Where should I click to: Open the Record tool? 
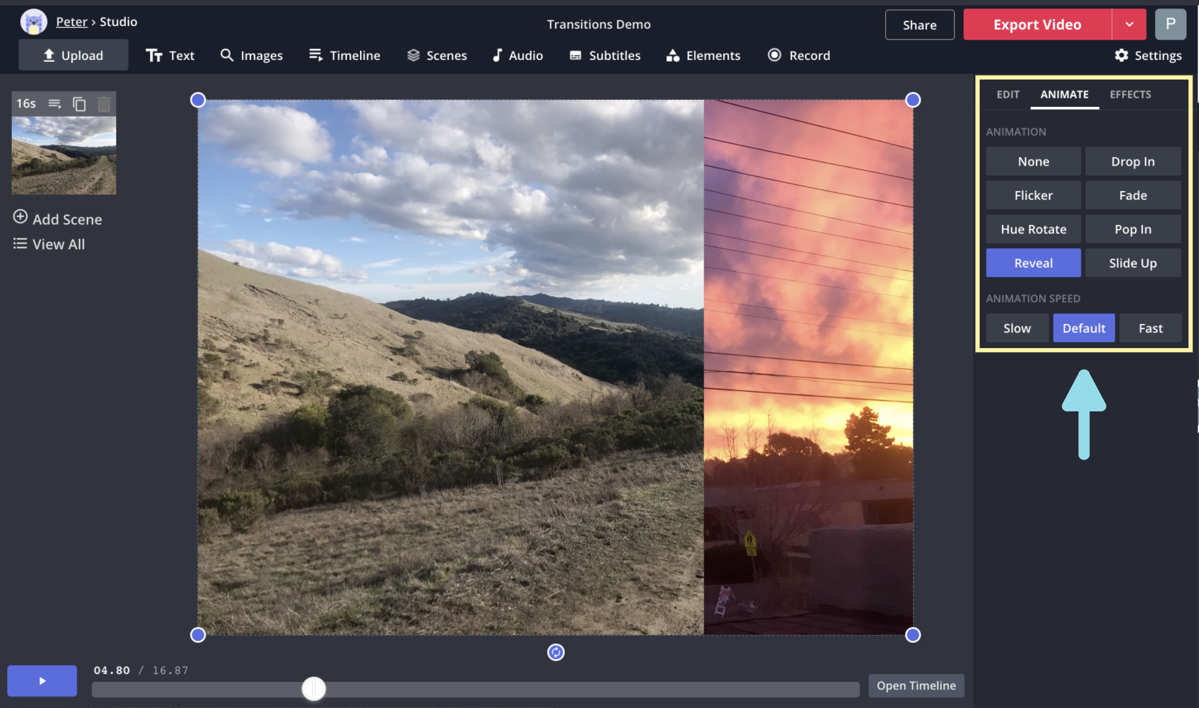click(x=798, y=55)
